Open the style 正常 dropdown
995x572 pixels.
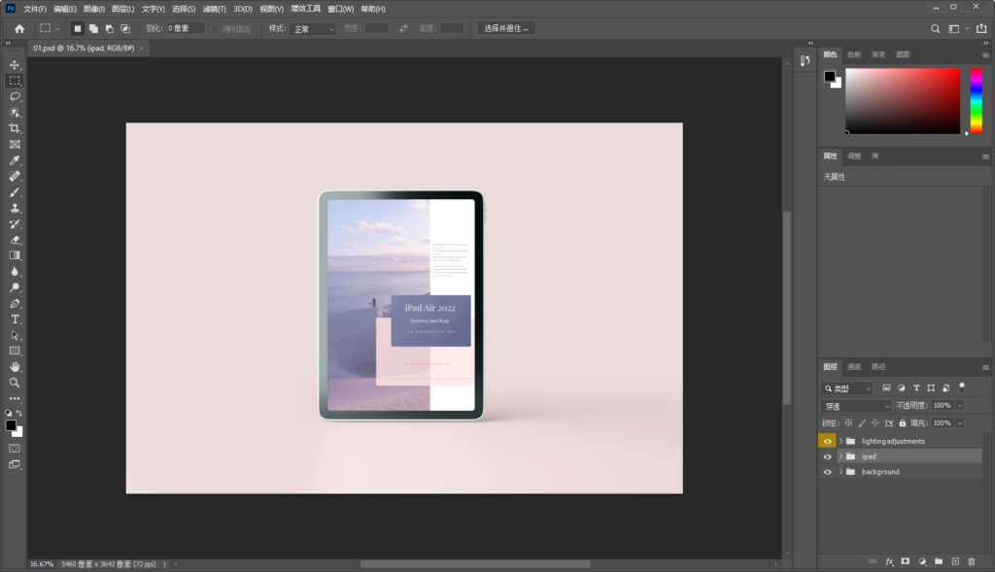(313, 29)
